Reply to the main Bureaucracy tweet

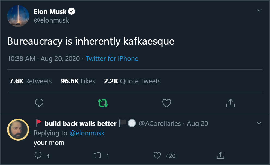39,103
